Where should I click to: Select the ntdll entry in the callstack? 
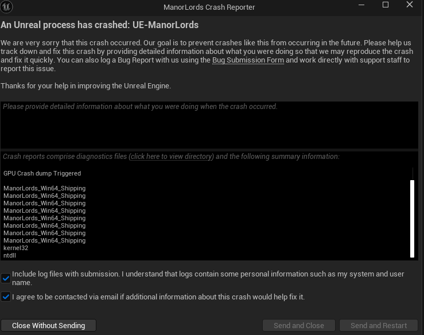coord(10,256)
